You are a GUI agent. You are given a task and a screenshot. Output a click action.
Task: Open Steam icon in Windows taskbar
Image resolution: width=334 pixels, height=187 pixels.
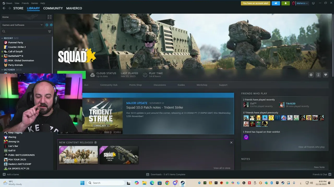pos(183,183)
